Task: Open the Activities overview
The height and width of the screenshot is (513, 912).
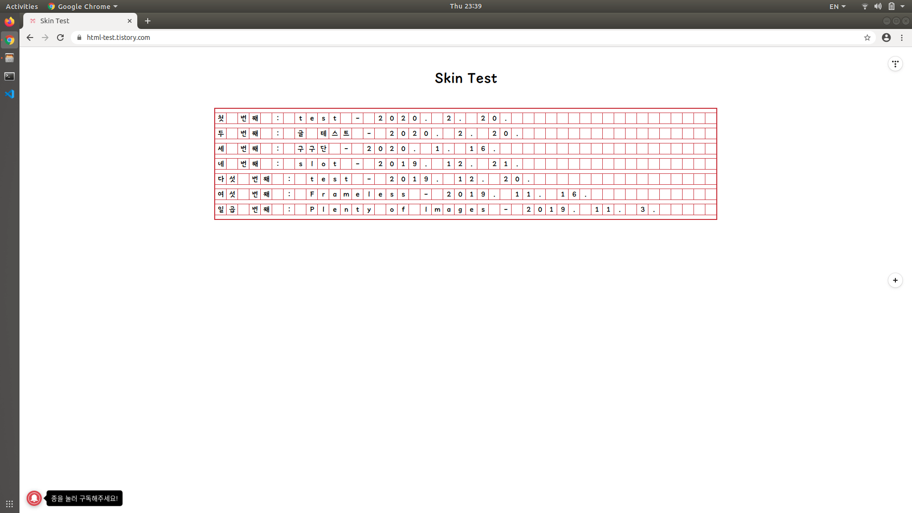Action: tap(21, 6)
